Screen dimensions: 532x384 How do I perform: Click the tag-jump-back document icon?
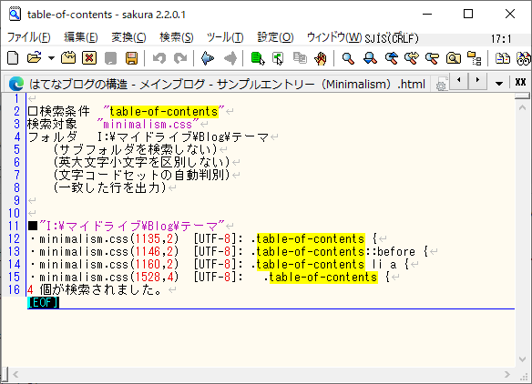[x=278, y=58]
